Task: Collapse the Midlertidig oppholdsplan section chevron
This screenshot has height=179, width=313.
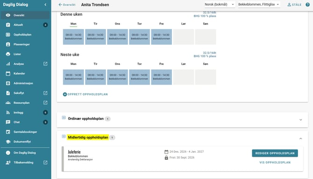Action: (x=301, y=138)
